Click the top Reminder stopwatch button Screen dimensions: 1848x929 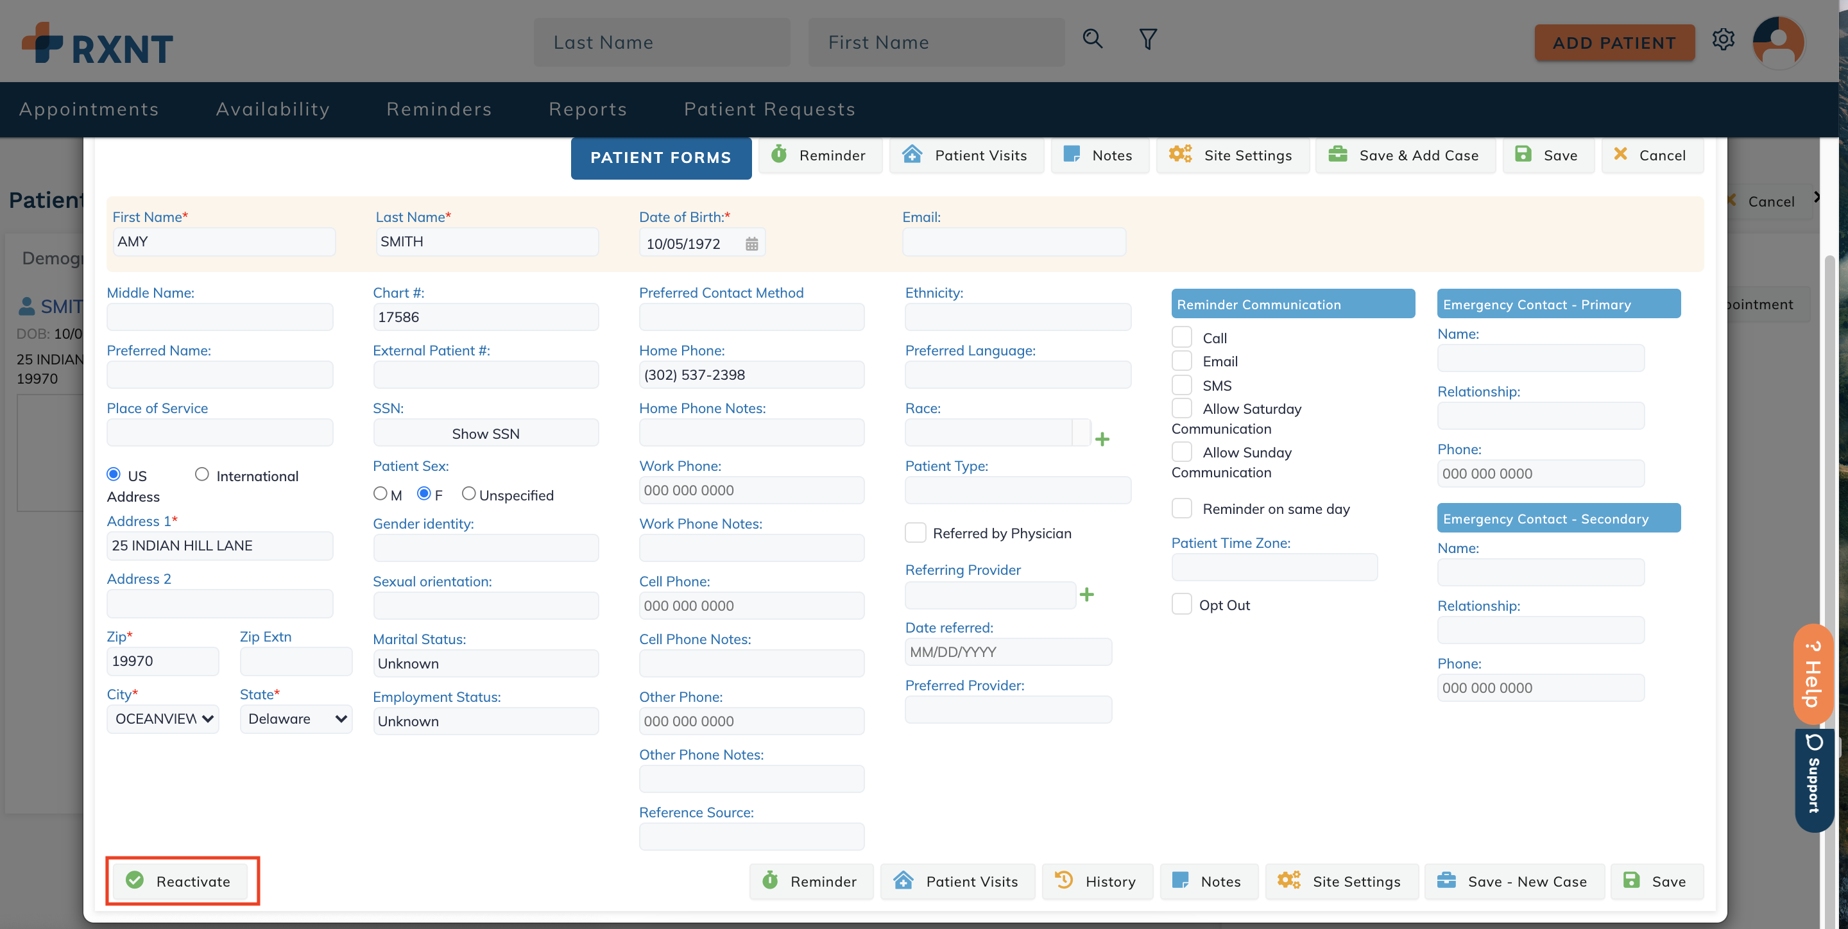tap(819, 155)
